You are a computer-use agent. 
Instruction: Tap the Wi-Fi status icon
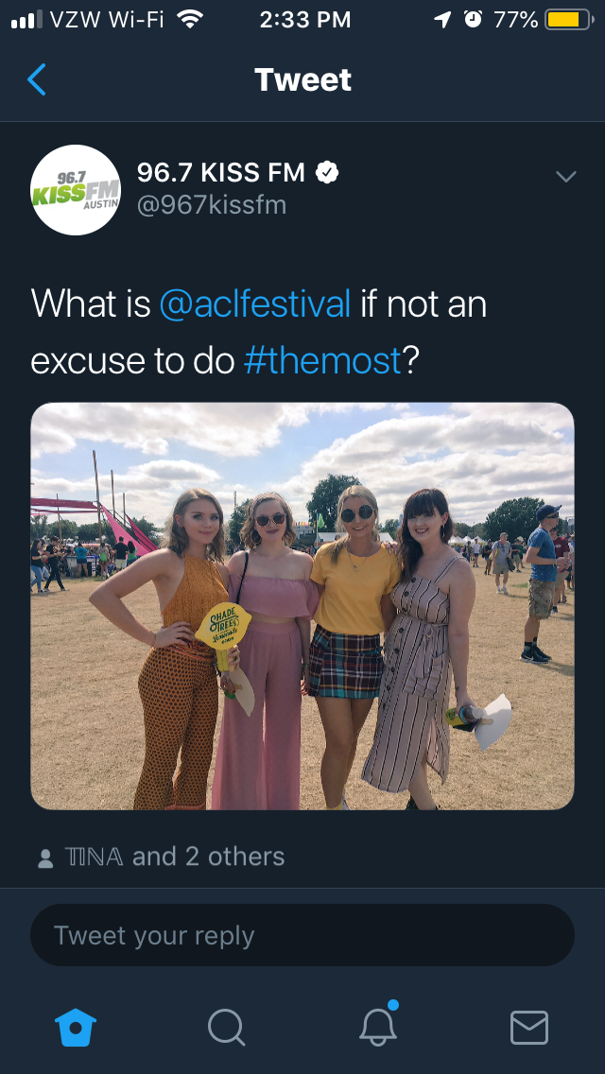click(190, 19)
